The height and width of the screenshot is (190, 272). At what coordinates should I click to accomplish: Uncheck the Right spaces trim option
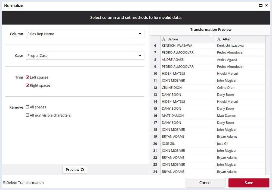(27, 85)
